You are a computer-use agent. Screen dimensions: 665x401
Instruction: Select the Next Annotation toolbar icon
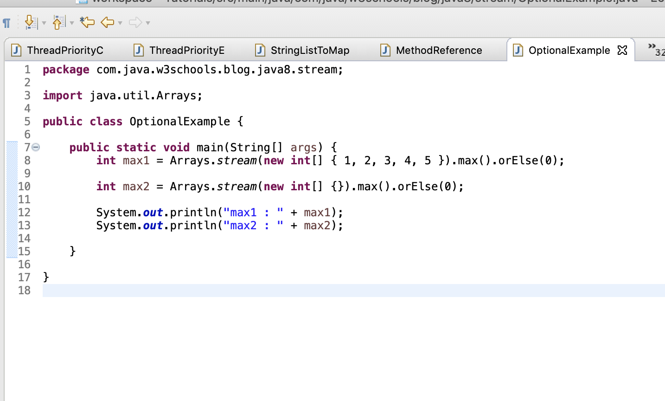coord(30,22)
